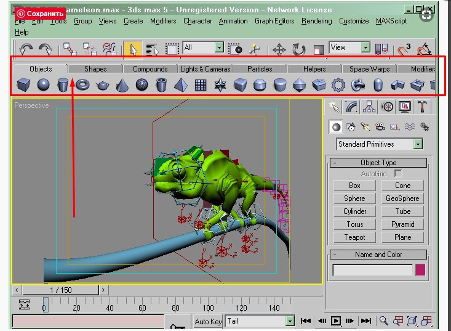Open the Modify command panel tab
This screenshot has height=331, width=451.
(351, 107)
